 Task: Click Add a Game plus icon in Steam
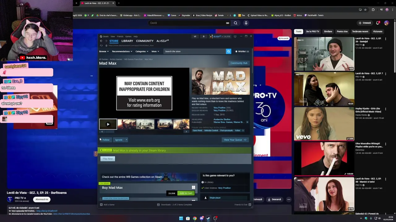point(101,204)
